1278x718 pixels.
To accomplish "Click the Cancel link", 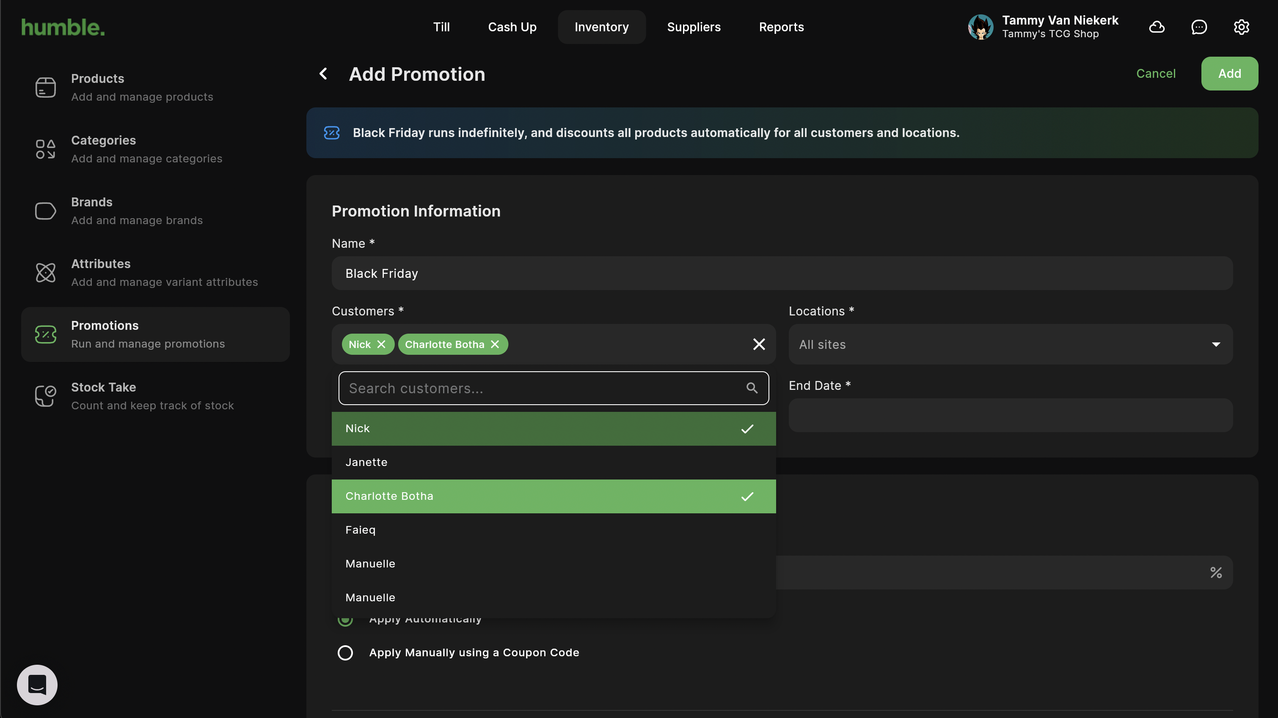I will point(1155,74).
